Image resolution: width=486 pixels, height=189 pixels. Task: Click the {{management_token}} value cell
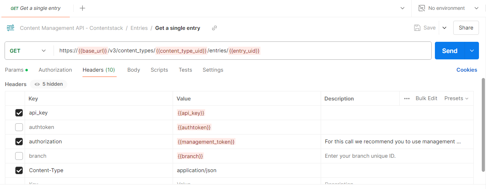pos(247,142)
